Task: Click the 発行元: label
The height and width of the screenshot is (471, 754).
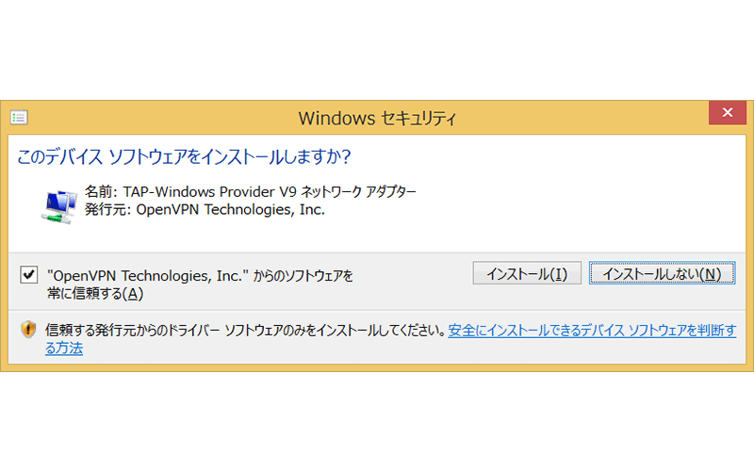Action: pos(106,210)
